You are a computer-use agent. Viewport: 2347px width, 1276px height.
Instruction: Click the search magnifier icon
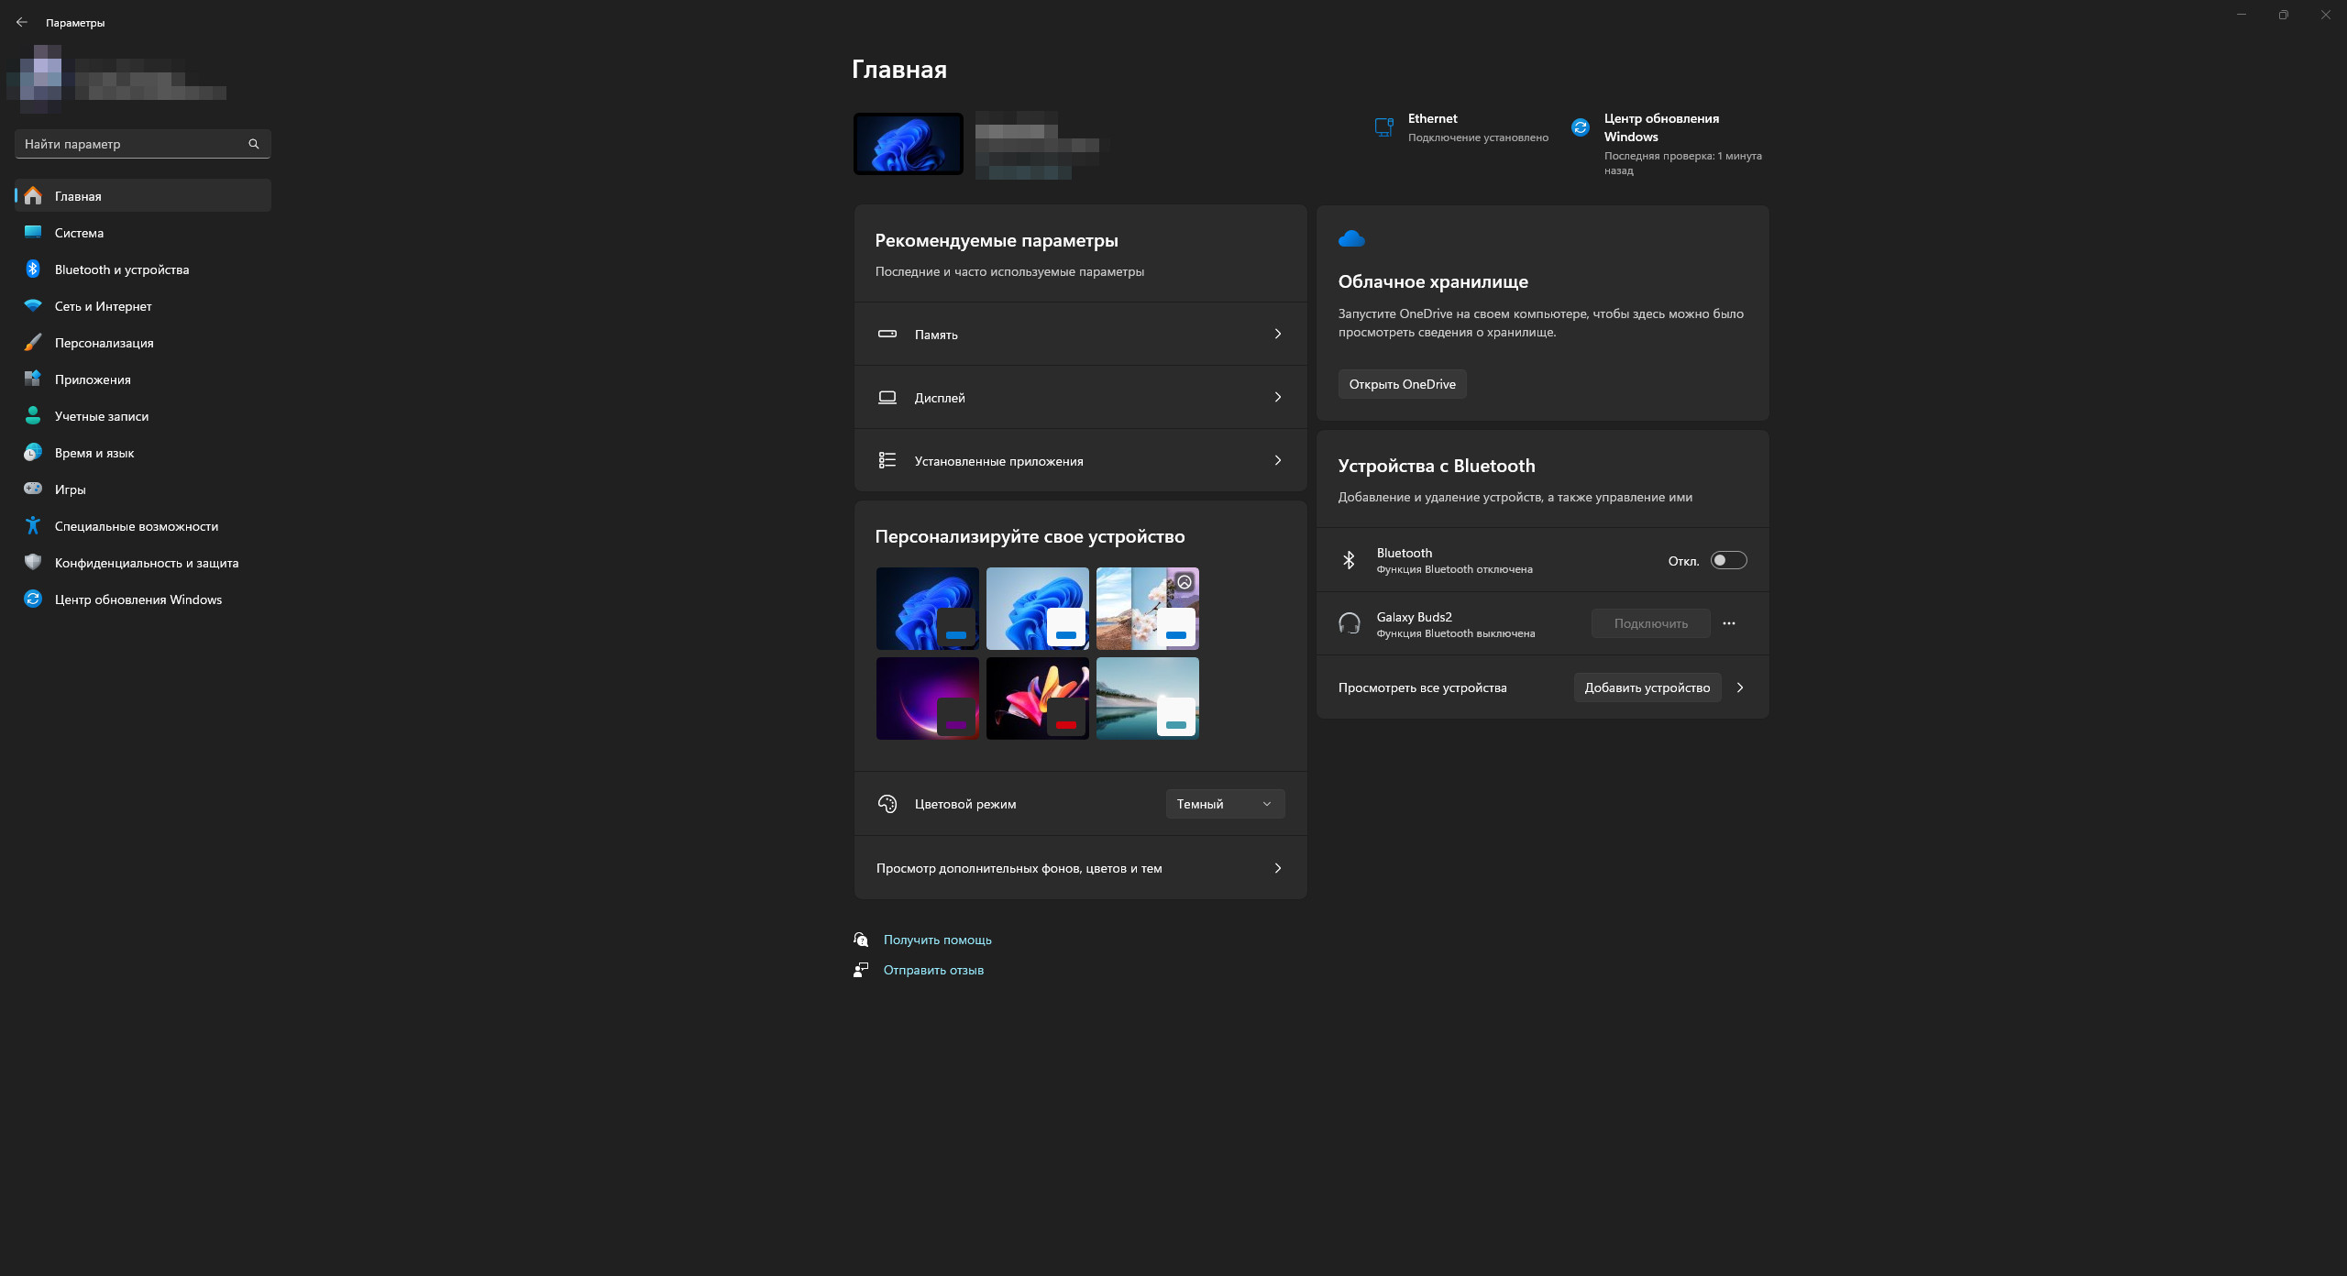pos(254,144)
